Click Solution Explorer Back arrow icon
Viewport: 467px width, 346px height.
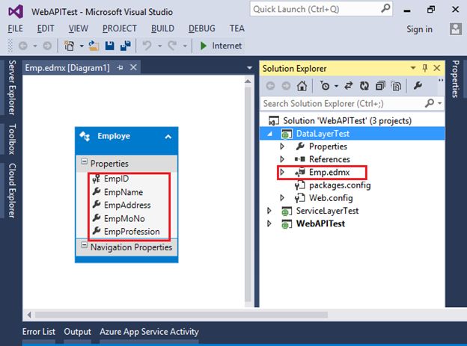[270, 86]
